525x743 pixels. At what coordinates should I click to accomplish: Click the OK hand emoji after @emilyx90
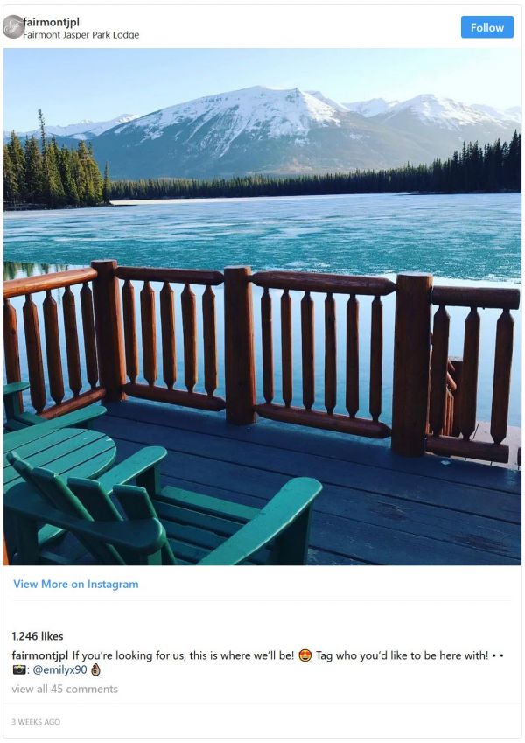[x=96, y=669]
